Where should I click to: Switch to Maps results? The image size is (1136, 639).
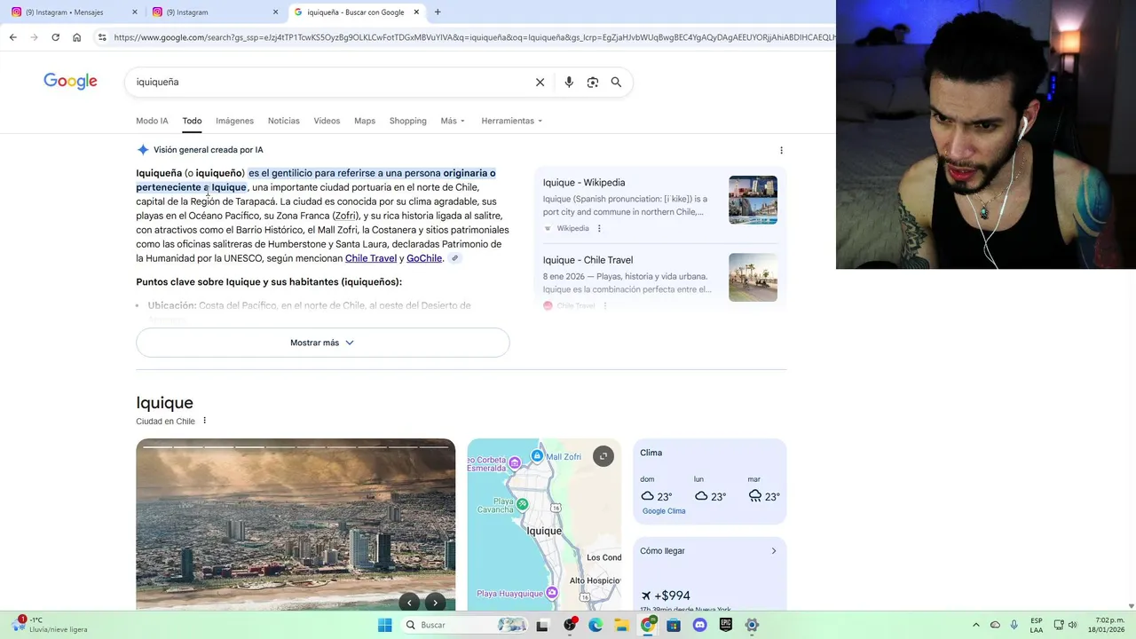pyautogui.click(x=365, y=121)
